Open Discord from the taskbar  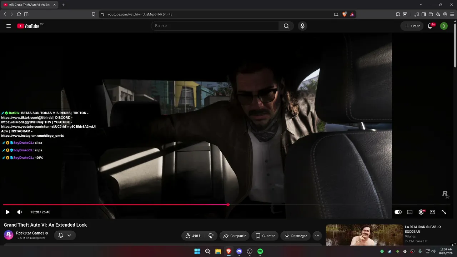tap(239, 251)
